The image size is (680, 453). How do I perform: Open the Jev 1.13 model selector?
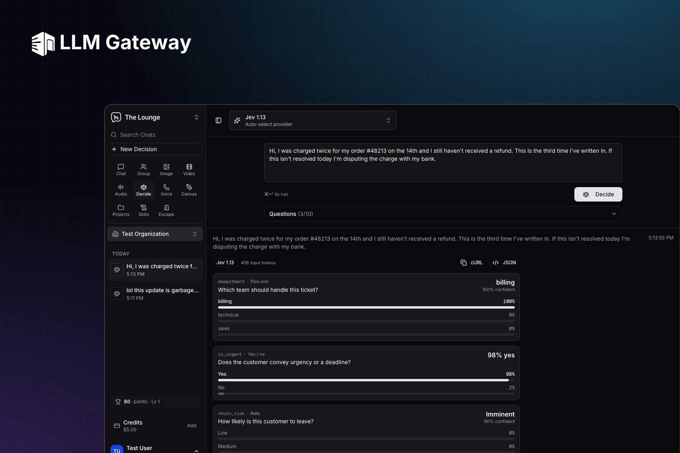click(313, 120)
